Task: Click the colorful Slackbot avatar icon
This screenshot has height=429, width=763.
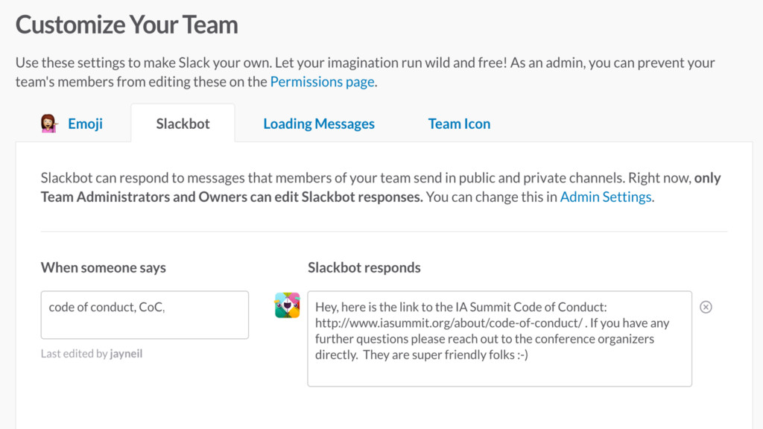Action: coord(287,305)
